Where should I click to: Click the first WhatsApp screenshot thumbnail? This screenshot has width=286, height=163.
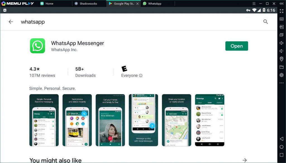44,120
